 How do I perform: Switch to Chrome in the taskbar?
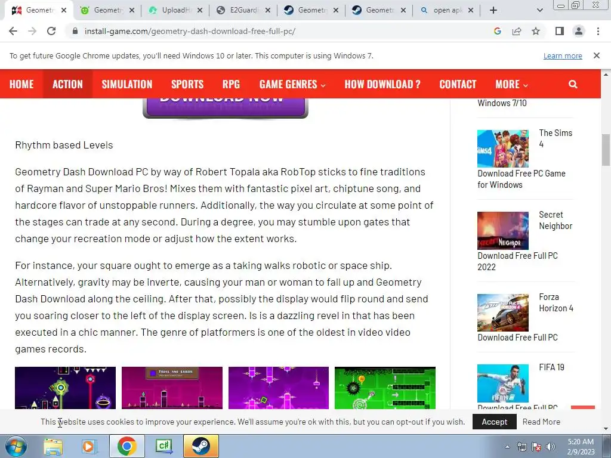(x=126, y=446)
